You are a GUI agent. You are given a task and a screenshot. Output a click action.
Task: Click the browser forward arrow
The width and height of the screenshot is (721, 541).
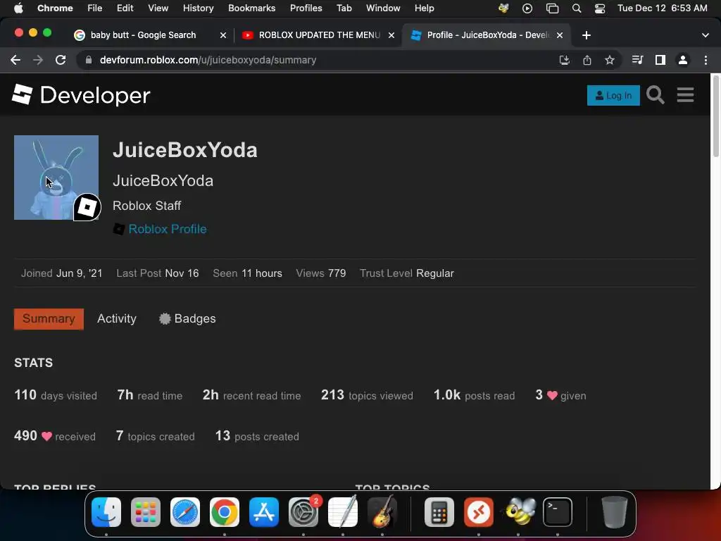(x=38, y=60)
